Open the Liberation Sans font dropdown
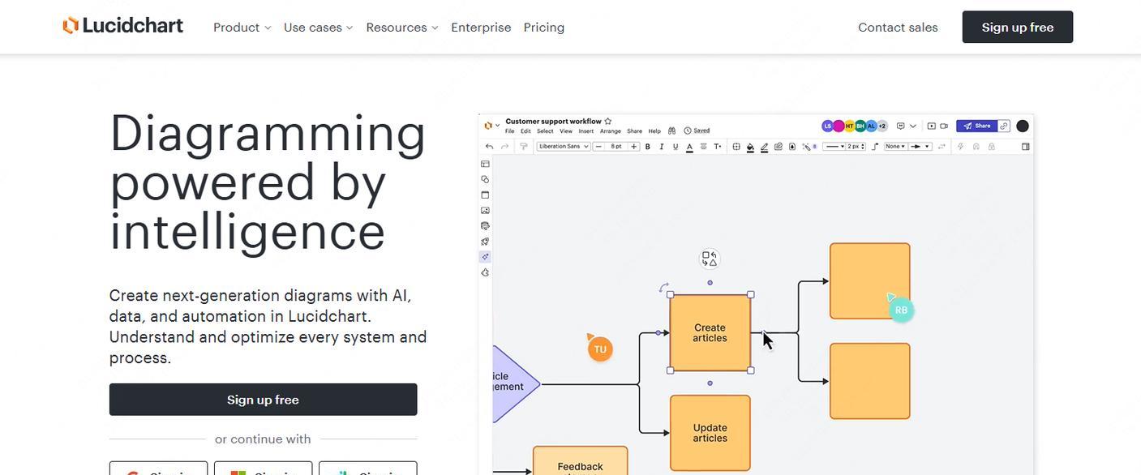This screenshot has width=1141, height=475. (x=564, y=147)
